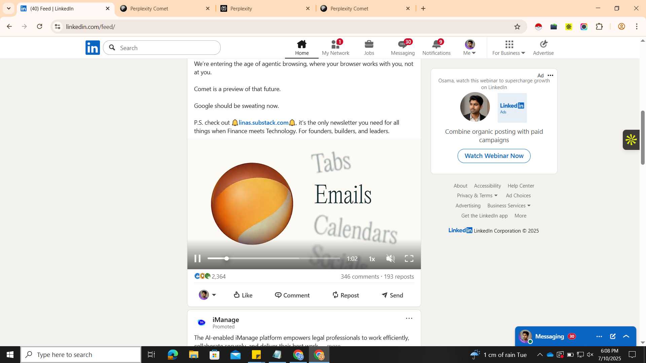Image resolution: width=646 pixels, height=363 pixels.
Task: Click the Watch Webinar Now button
Action: click(x=494, y=156)
